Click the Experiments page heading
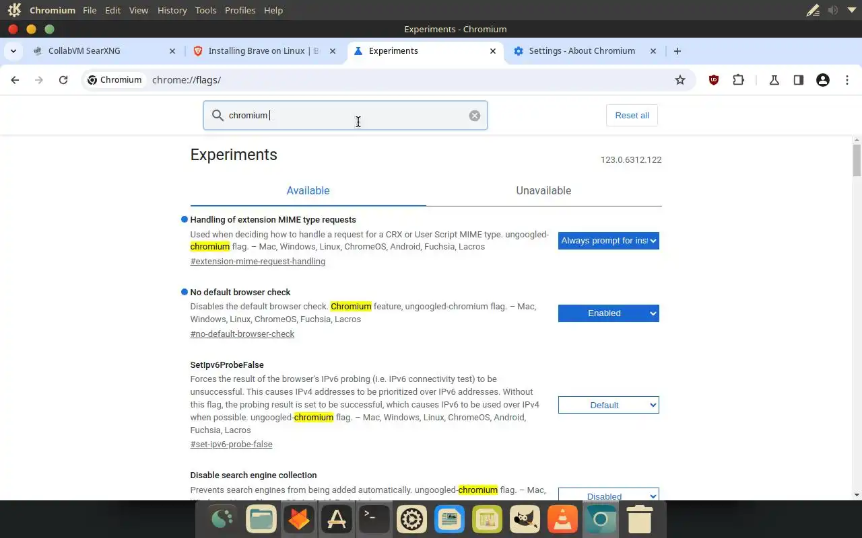The height and width of the screenshot is (538, 862). [x=234, y=155]
